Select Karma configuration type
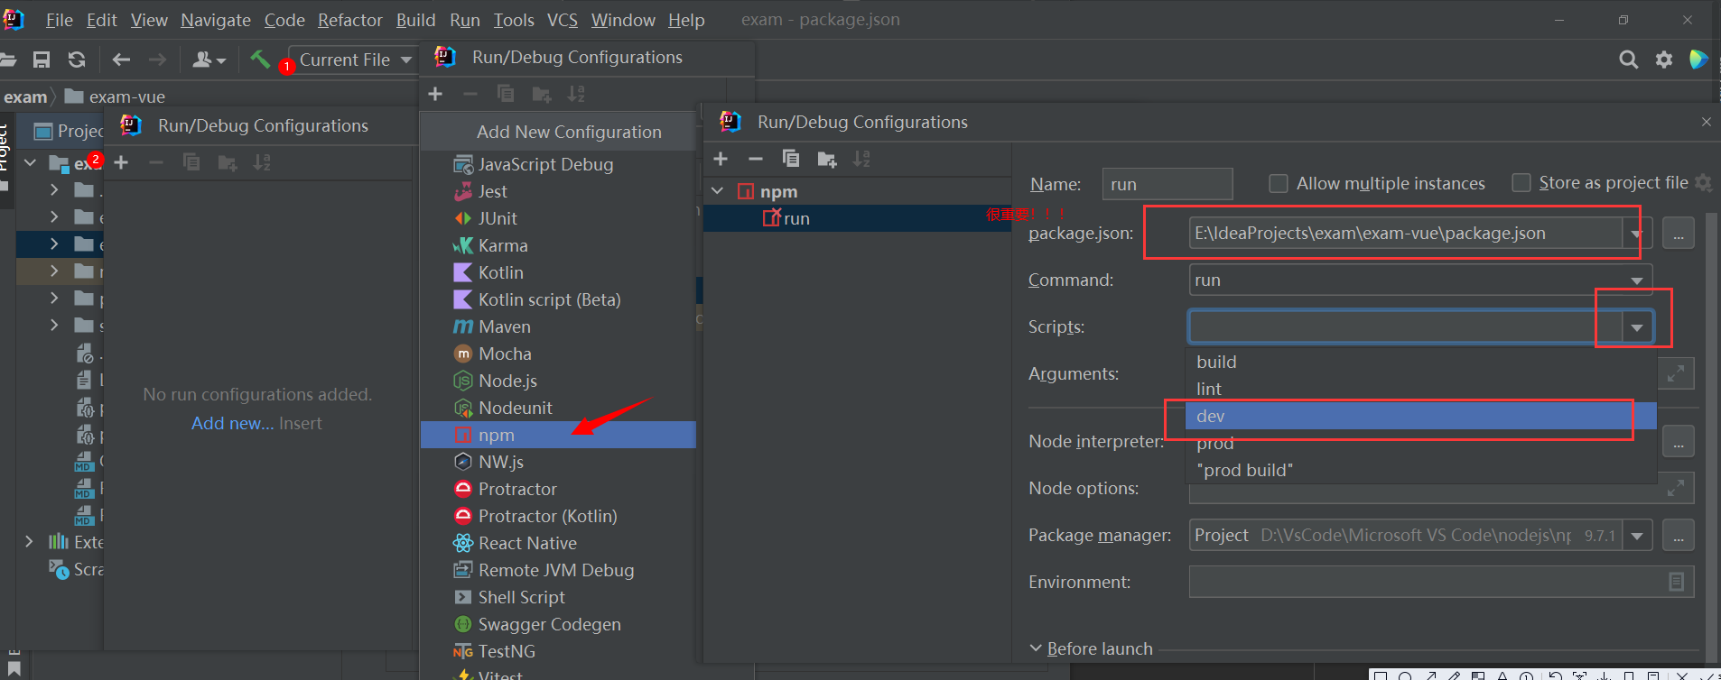Image resolution: width=1721 pixels, height=680 pixels. (558, 245)
